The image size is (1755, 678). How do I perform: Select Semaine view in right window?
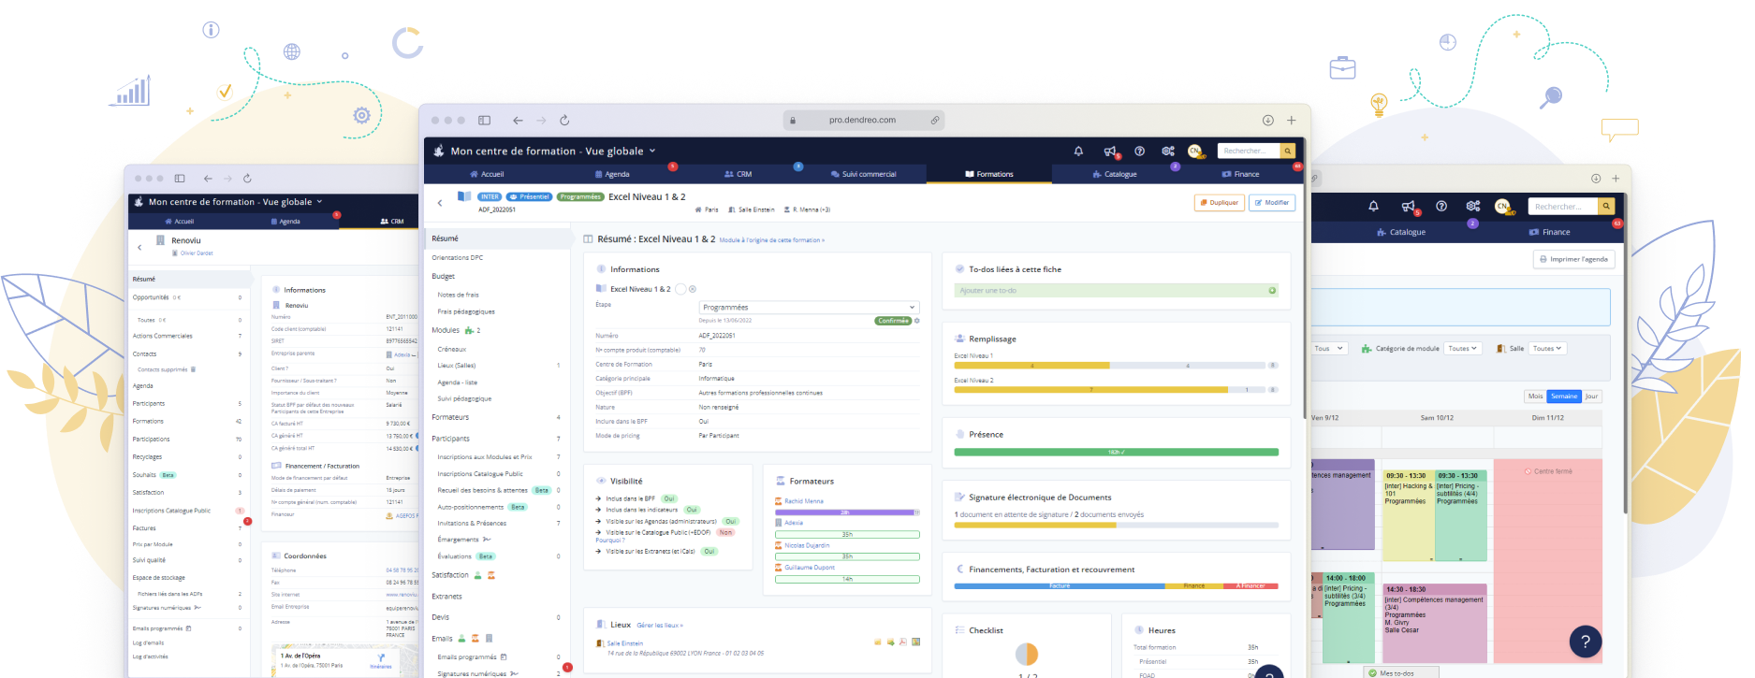[1563, 396]
